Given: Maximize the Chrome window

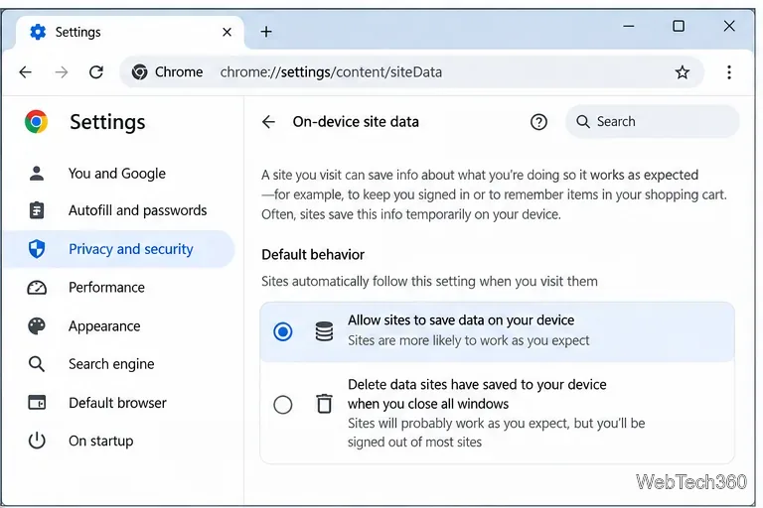Looking at the screenshot, I should (679, 26).
